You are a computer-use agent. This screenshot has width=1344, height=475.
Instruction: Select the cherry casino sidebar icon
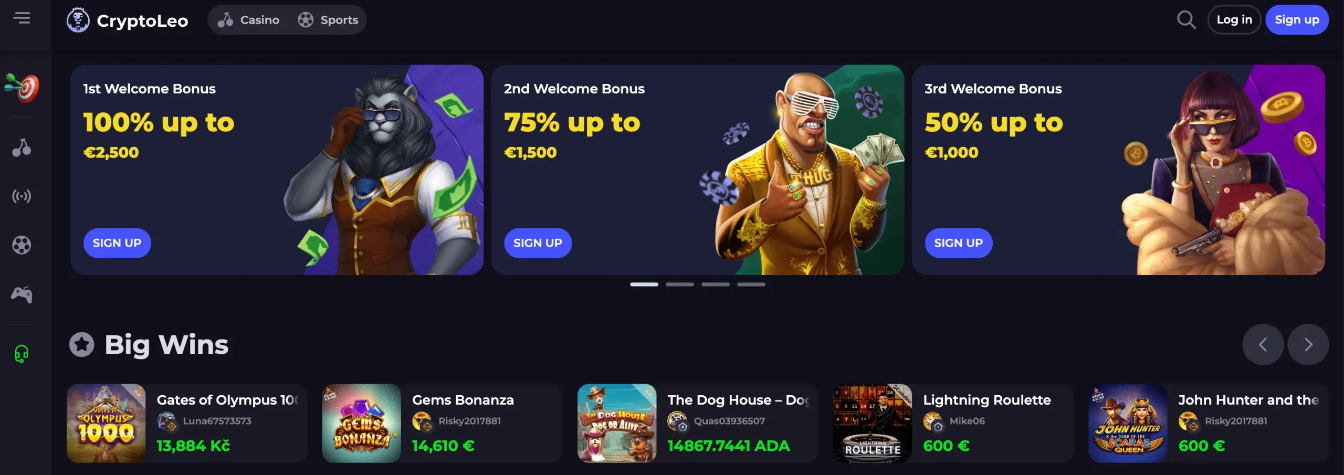coord(22,147)
